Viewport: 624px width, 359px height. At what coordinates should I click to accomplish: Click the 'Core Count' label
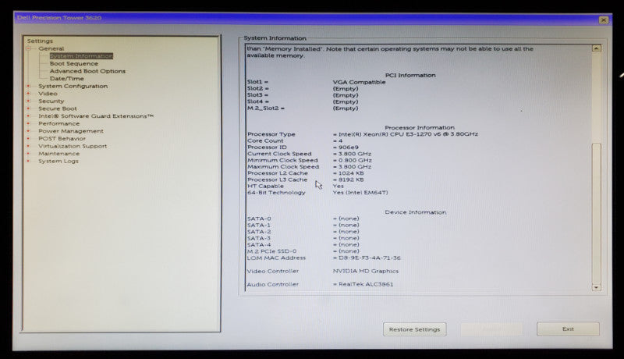point(265,141)
